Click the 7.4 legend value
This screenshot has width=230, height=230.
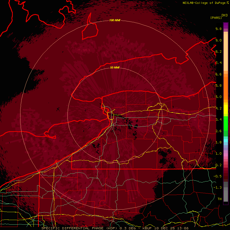click(x=218, y=63)
